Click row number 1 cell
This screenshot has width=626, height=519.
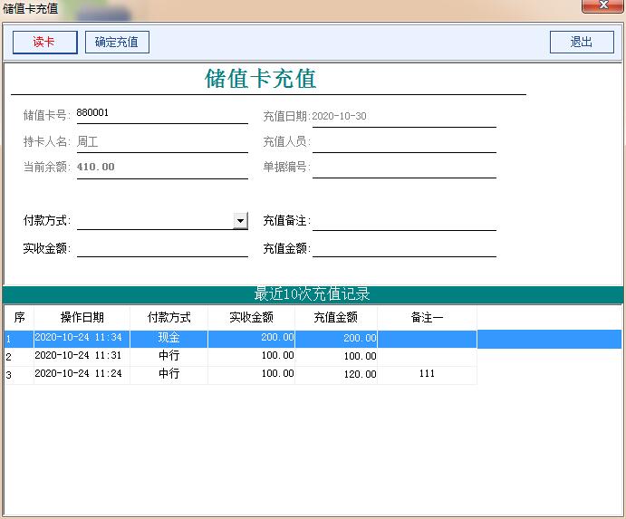[x=19, y=339]
